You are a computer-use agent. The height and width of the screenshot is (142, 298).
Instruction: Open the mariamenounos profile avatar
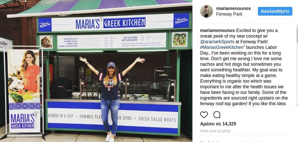(206, 11)
